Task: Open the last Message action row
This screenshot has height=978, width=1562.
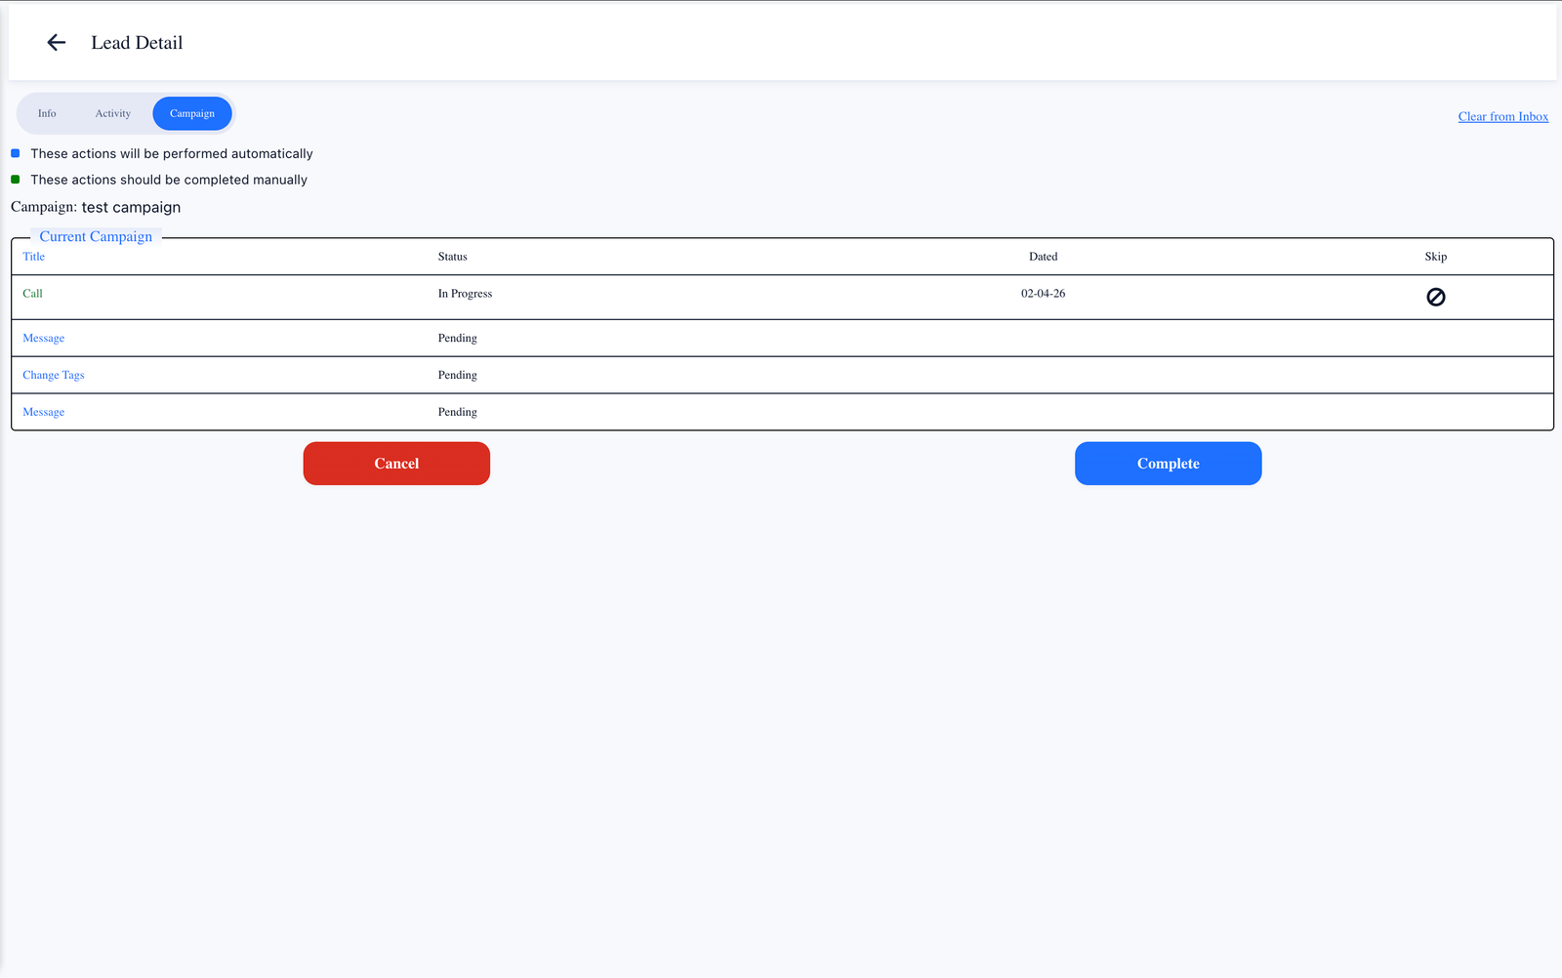Action: [x=44, y=413]
